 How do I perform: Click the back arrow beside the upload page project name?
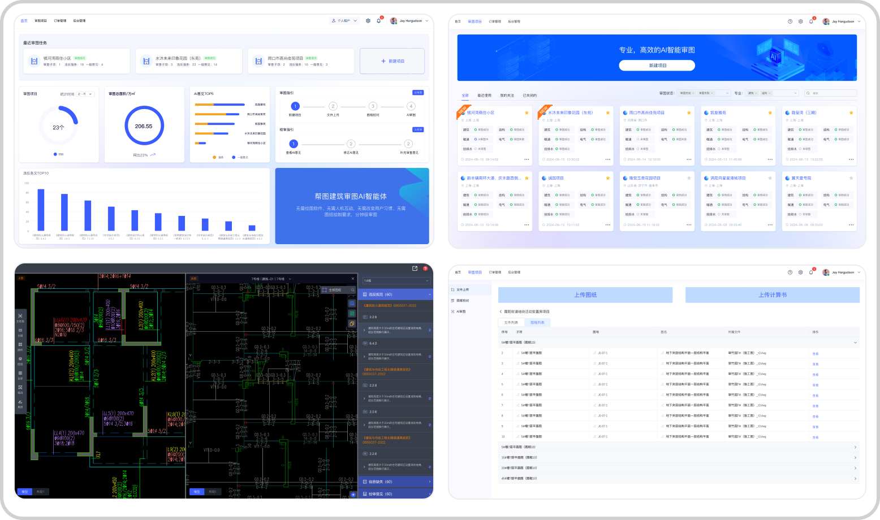pos(501,311)
